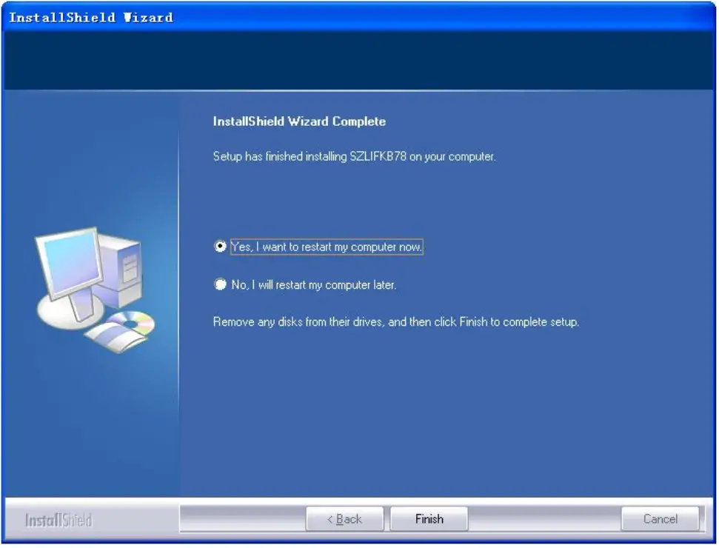Click the InstallShield Wizard title bar
Viewport: 719px width, 548px height.
[x=360, y=18]
